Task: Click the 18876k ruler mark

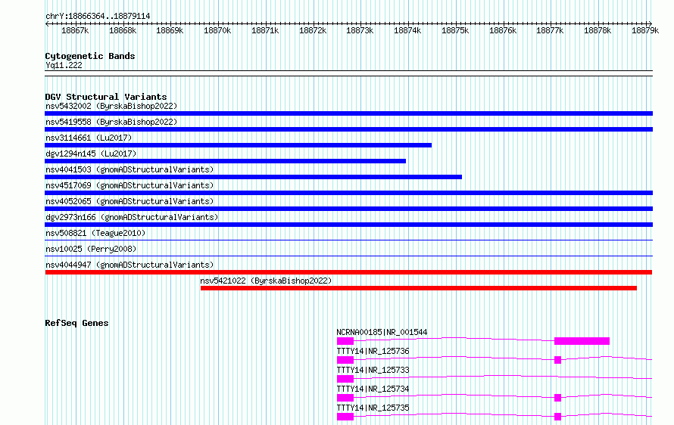Action: (x=503, y=30)
